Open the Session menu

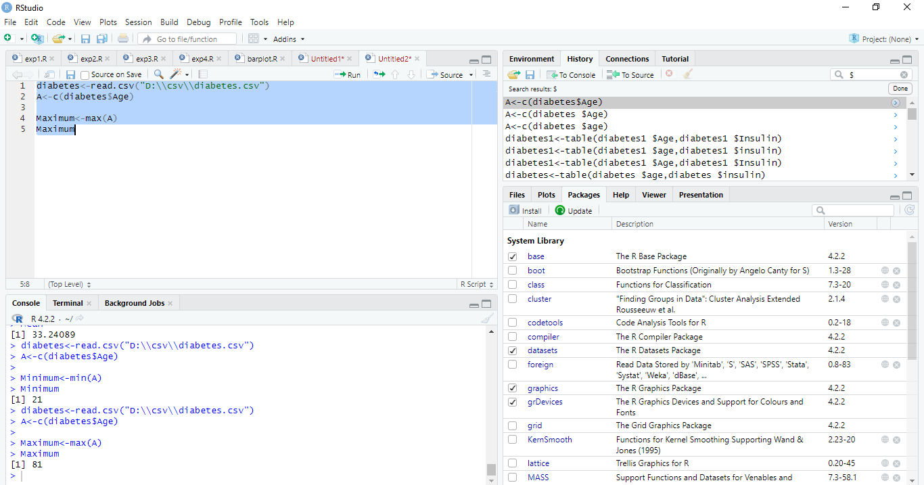pos(138,22)
